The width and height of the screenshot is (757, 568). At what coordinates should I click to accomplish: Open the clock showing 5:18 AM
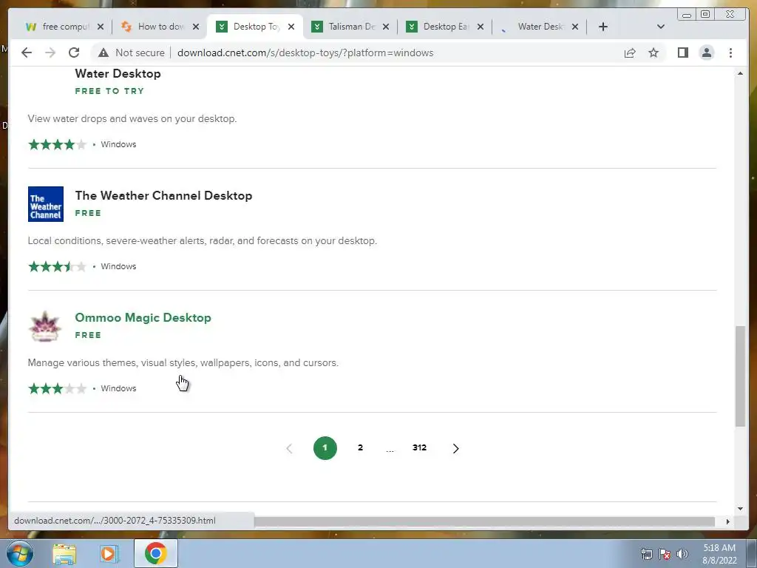[719, 554]
